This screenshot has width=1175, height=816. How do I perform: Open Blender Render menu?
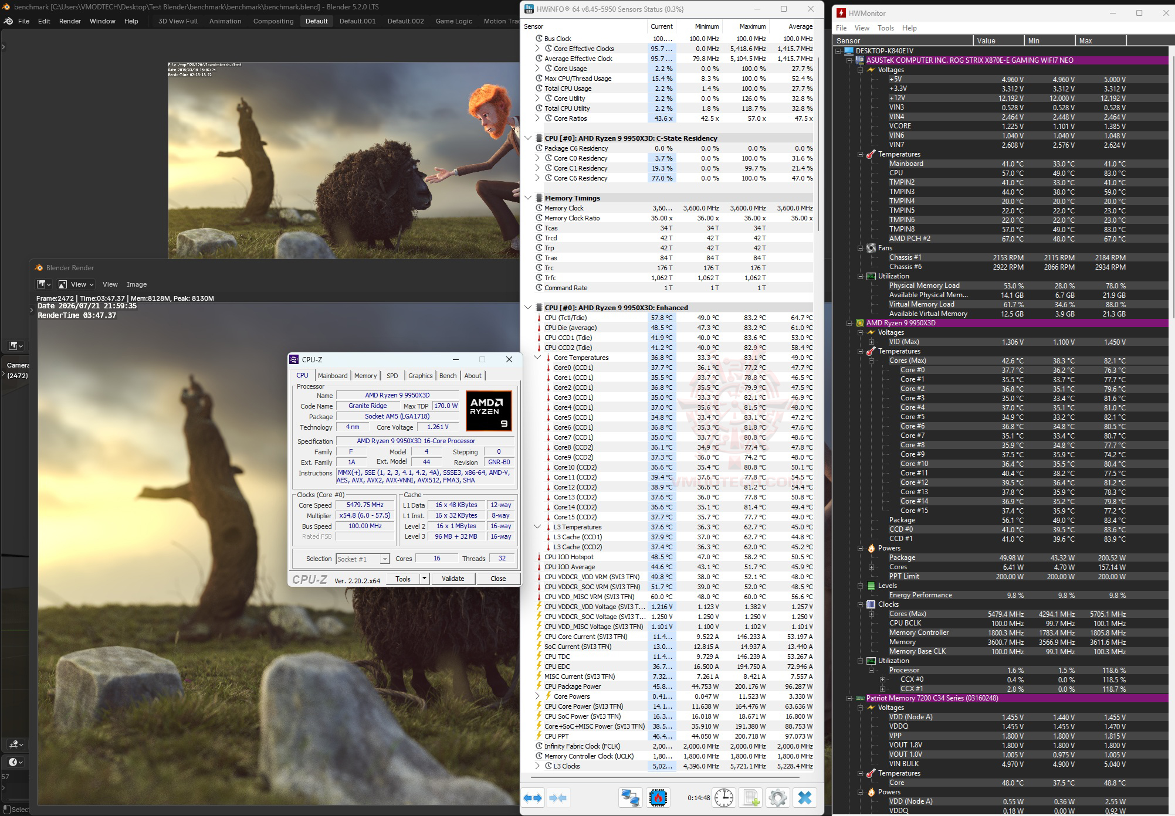click(x=70, y=21)
